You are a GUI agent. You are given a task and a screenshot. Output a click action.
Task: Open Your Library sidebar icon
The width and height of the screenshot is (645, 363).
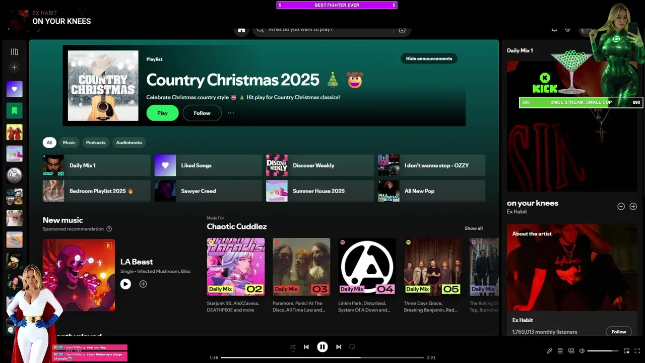(14, 52)
